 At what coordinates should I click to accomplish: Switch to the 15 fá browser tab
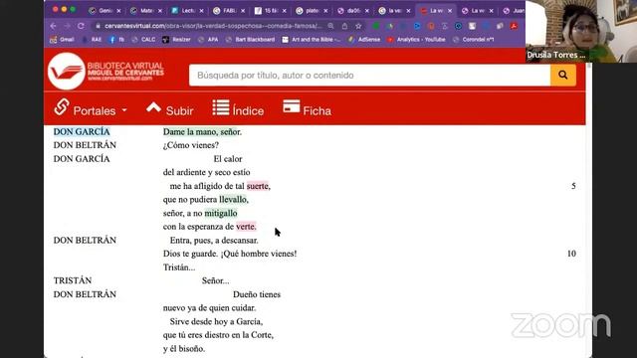click(271, 11)
